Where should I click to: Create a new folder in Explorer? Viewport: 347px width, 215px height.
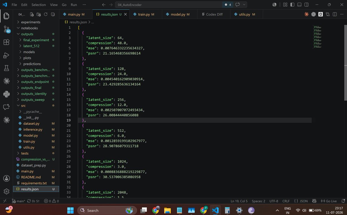(x=38, y=14)
